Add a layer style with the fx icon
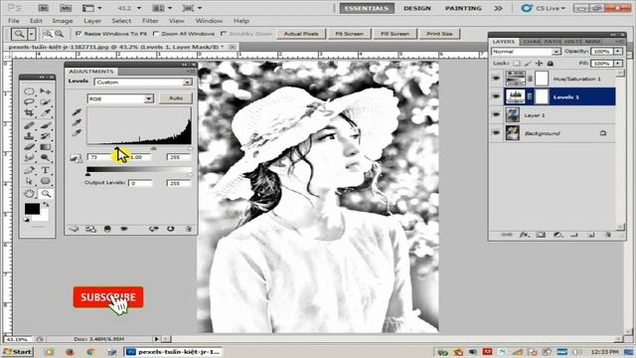The height and width of the screenshot is (358, 636). 524,235
